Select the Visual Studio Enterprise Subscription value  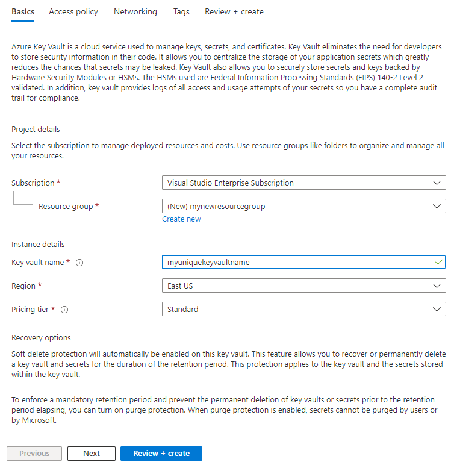231,183
